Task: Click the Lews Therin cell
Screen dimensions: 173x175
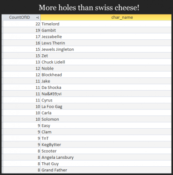Action: coord(106,43)
